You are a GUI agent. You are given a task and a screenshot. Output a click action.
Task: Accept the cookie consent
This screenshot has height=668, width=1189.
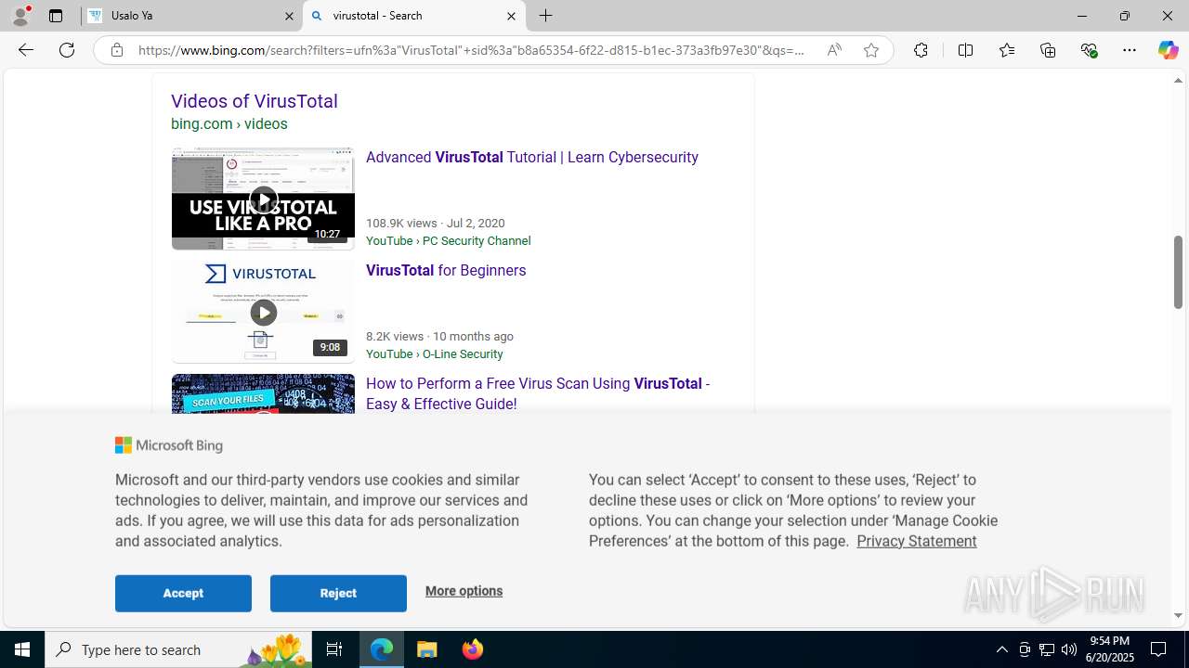click(183, 593)
